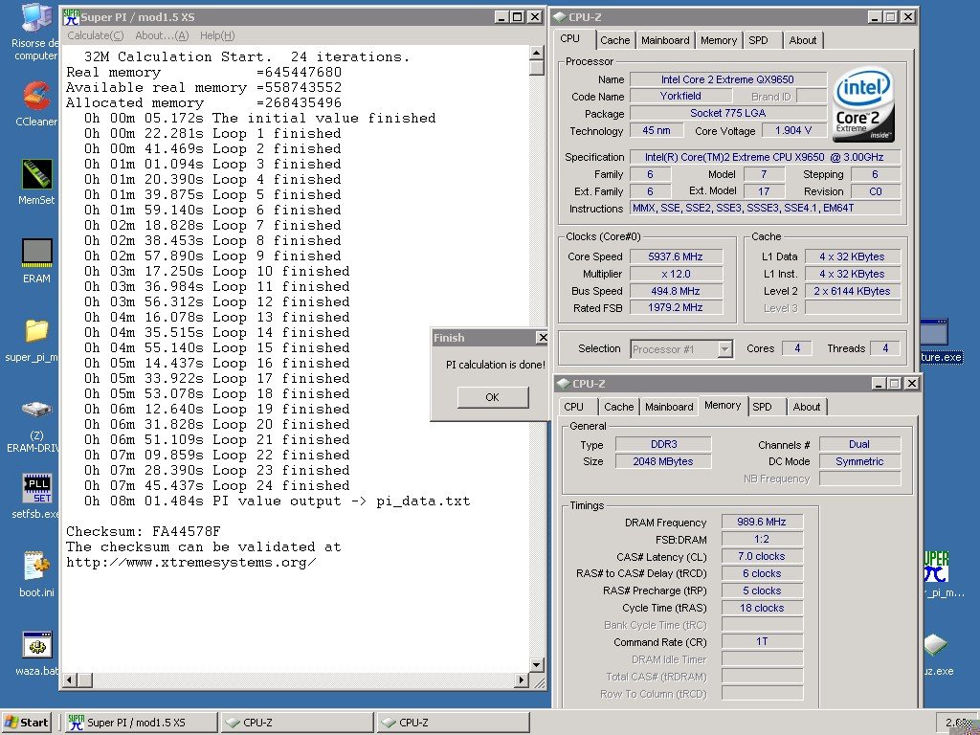This screenshot has width=980, height=735.
Task: Click the Super PI title bar icon
Action: 72,17
